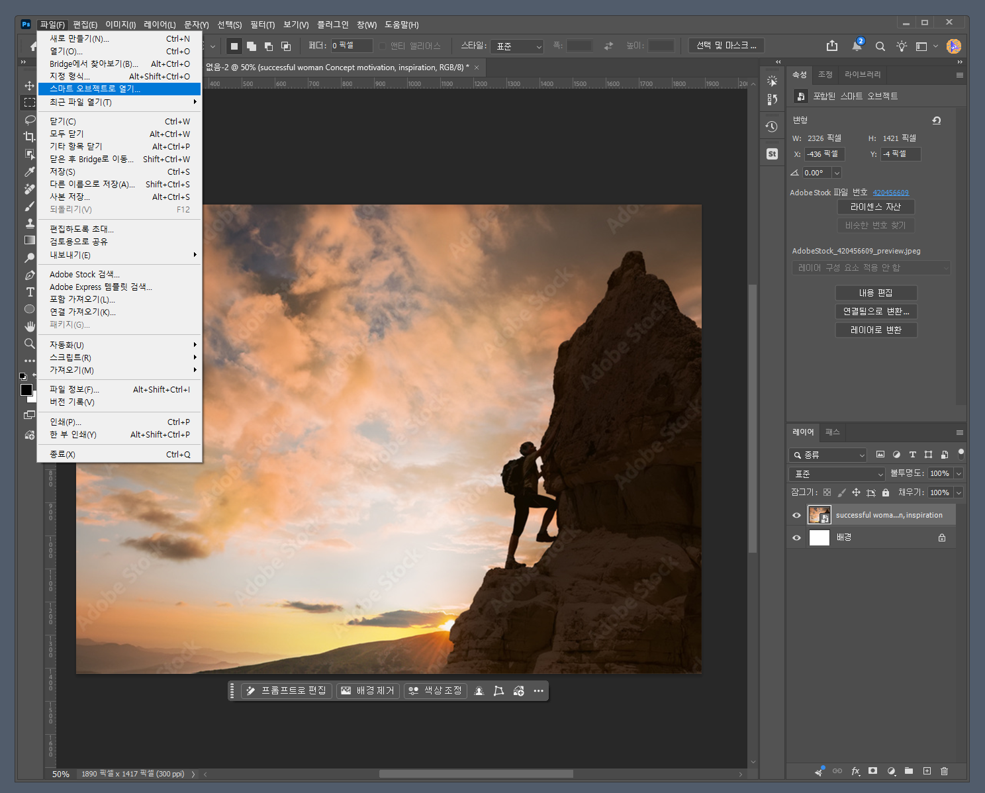Click the 배경 제거 button

pos(368,690)
